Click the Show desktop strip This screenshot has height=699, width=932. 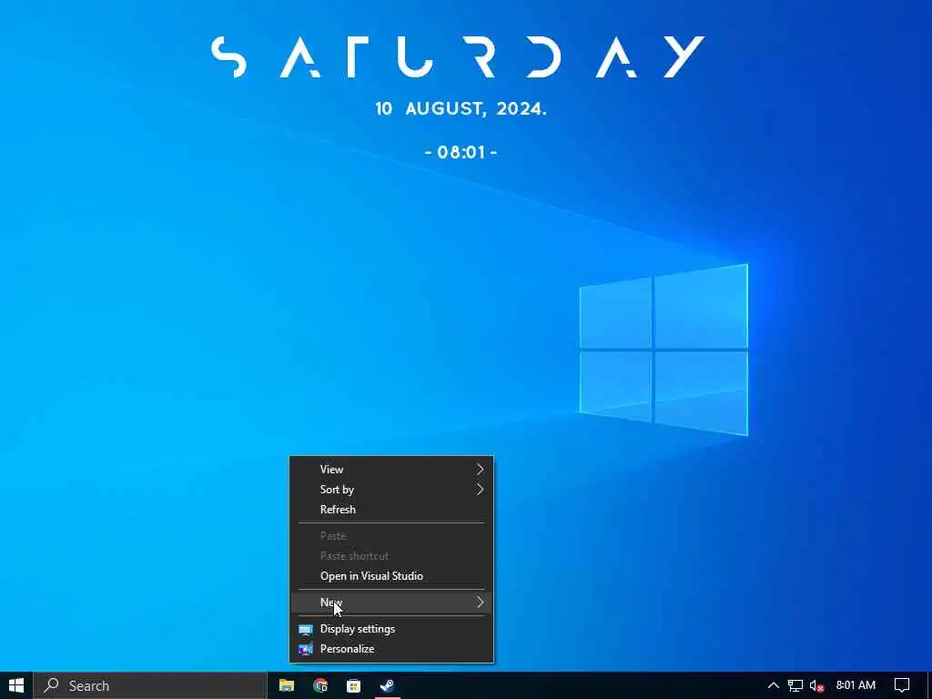coord(929,685)
